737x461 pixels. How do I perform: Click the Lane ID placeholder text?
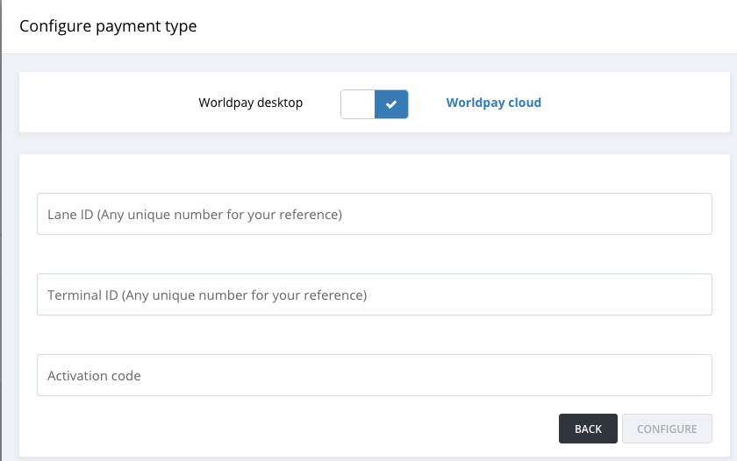tap(194, 214)
